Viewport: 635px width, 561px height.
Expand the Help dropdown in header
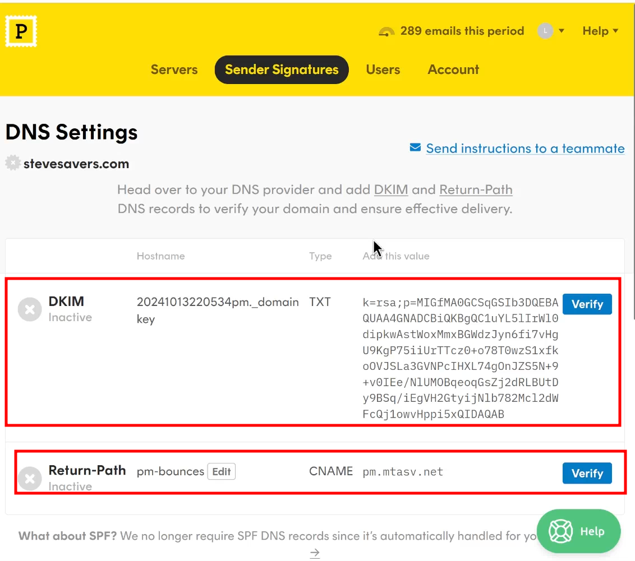point(600,31)
